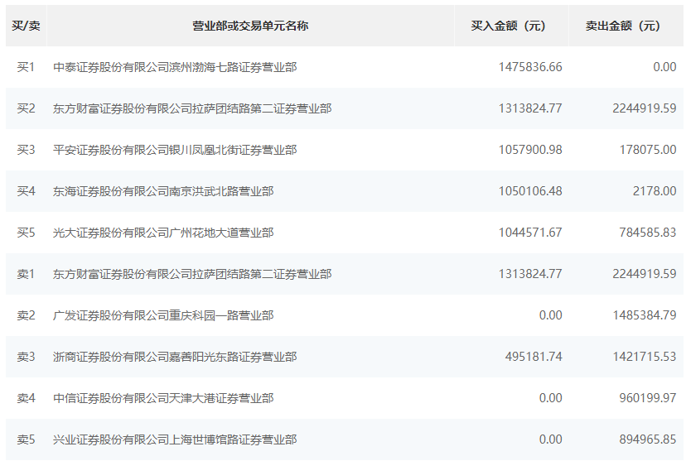Screen dimensions: 686x461
Task: Click buy amount 1475836.66
Action: tap(530, 67)
